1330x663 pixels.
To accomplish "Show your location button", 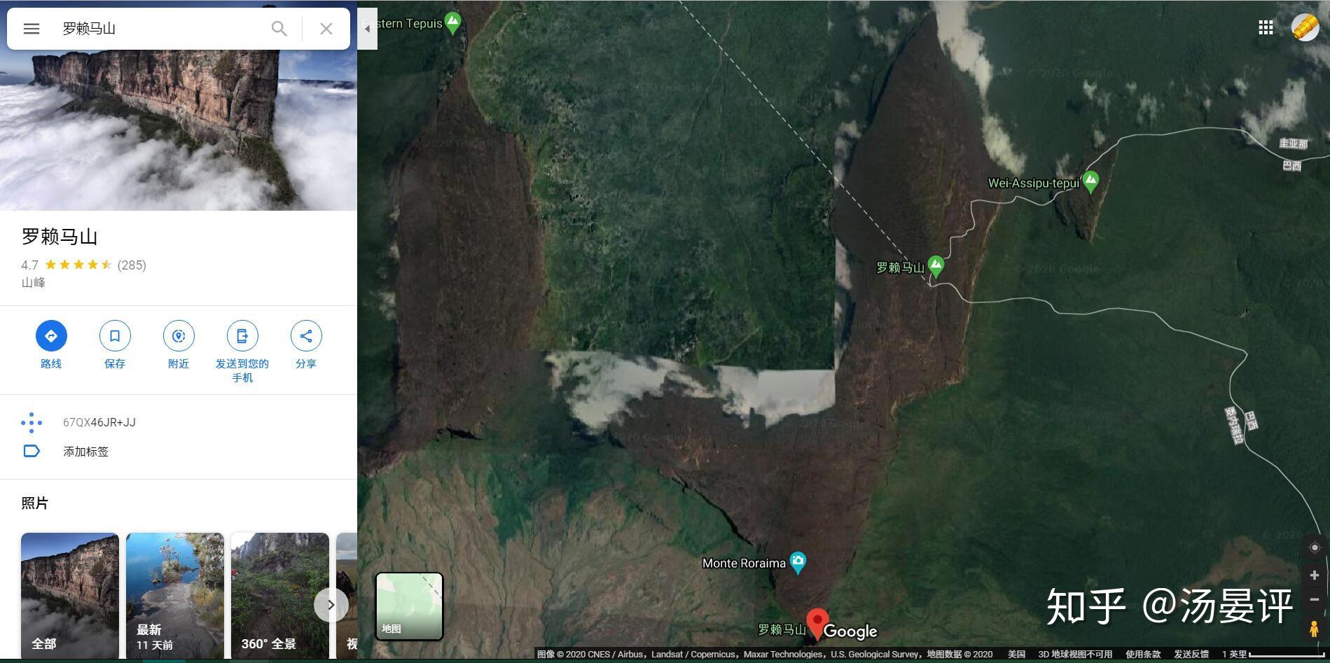I will tap(1315, 547).
